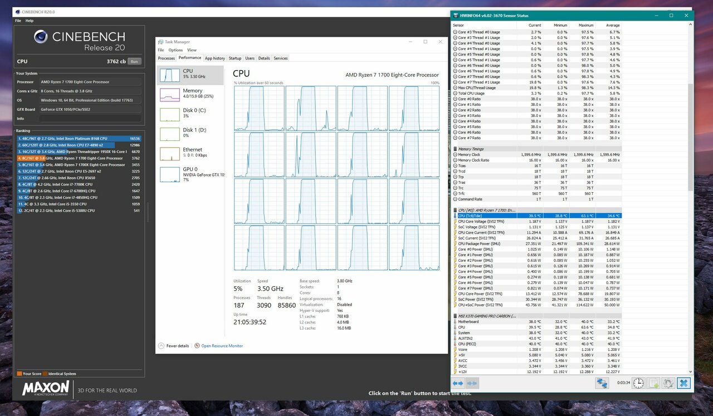Click the icon beside Core #0 Ratio row
713x416 pixels.
455,99
